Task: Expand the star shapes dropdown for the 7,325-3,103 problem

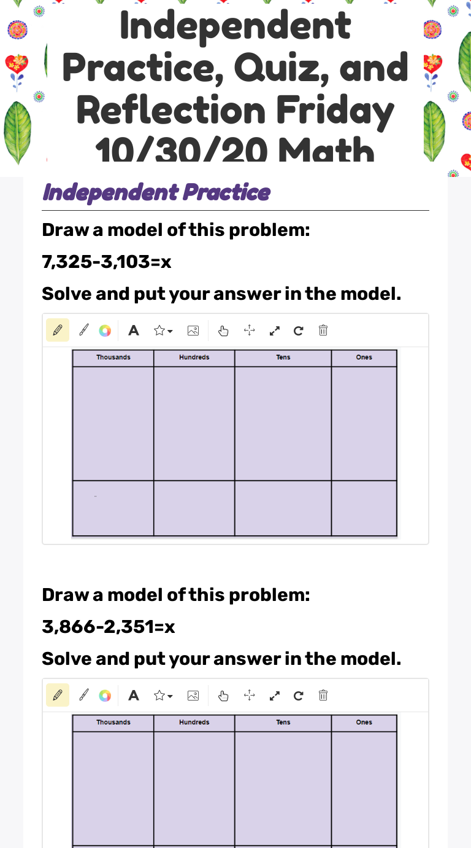Action: (x=163, y=331)
